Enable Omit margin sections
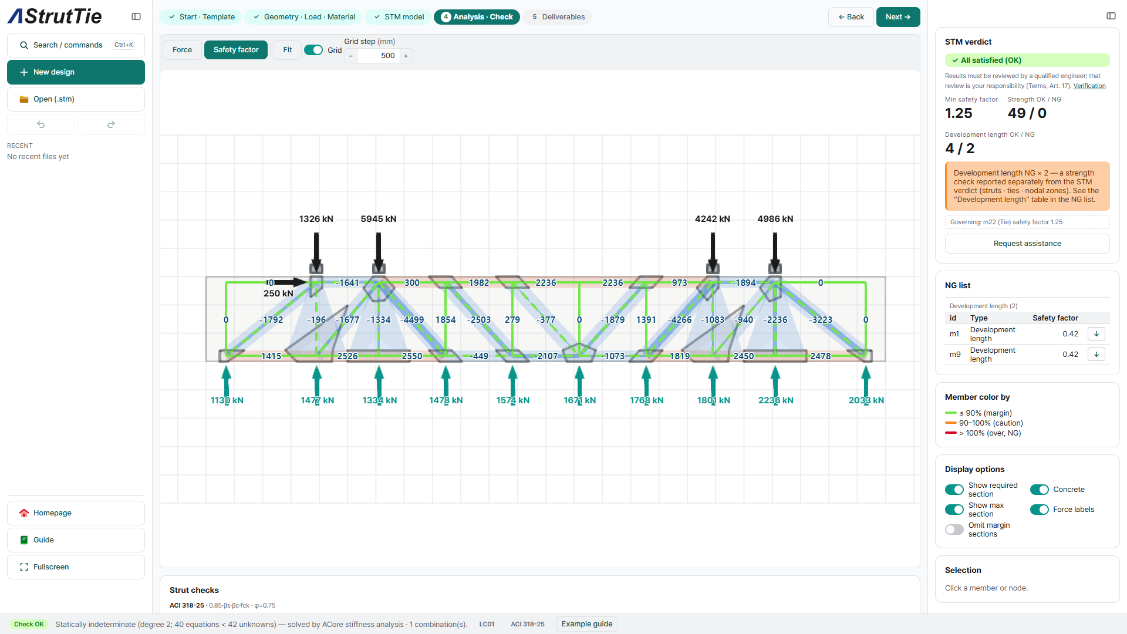The image size is (1127, 634). [x=954, y=530]
